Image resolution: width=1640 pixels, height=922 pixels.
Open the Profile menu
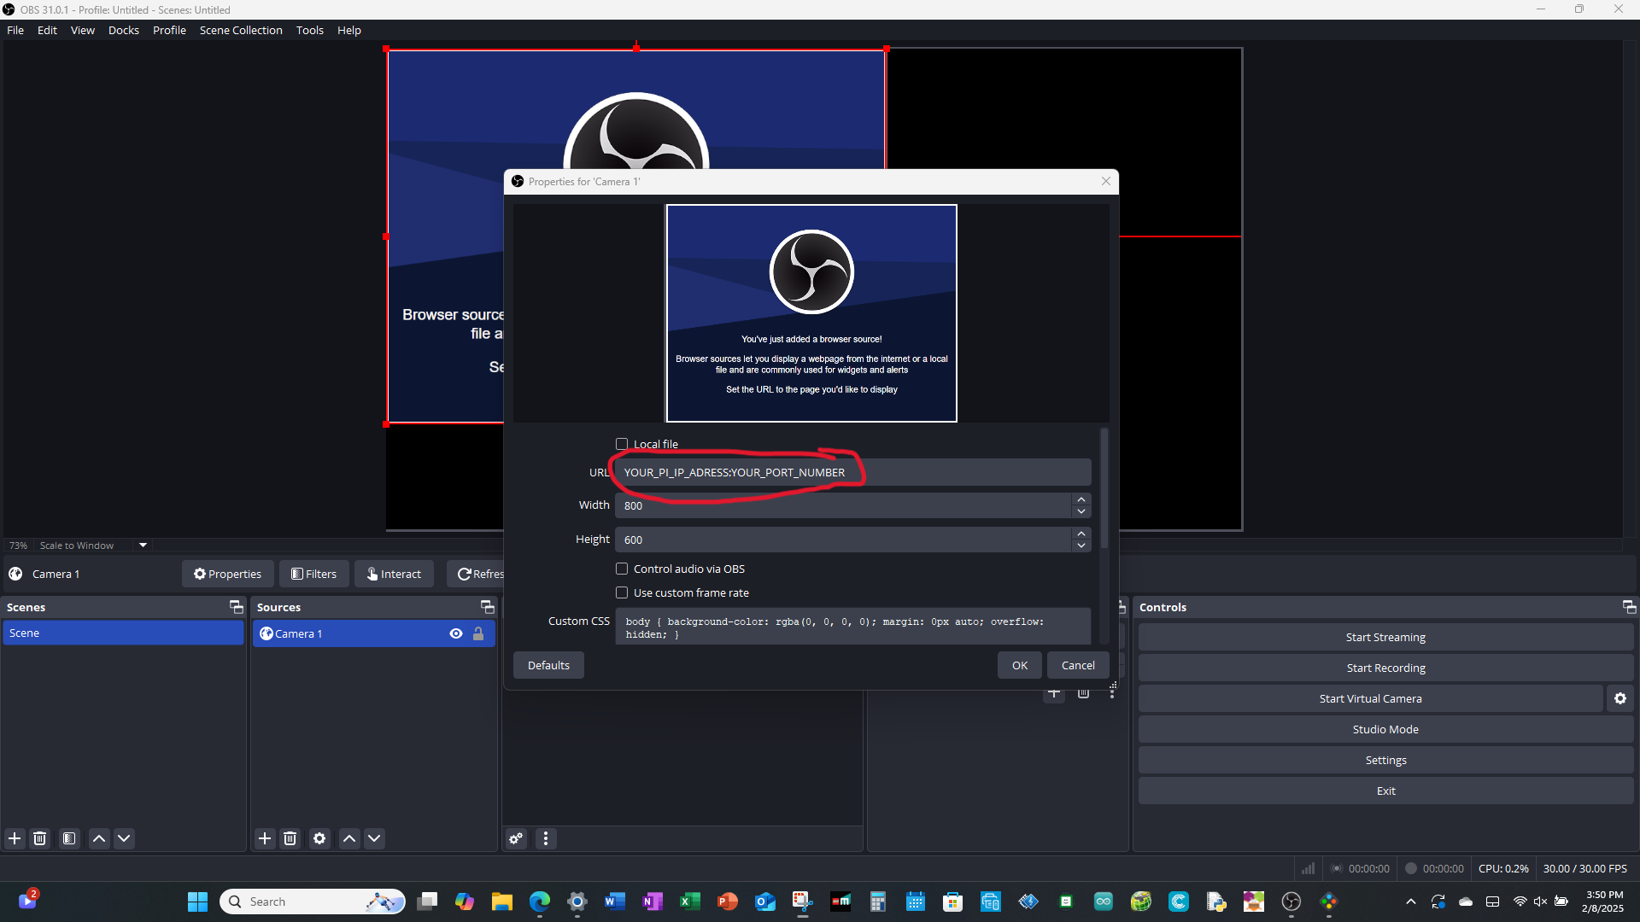pyautogui.click(x=169, y=30)
